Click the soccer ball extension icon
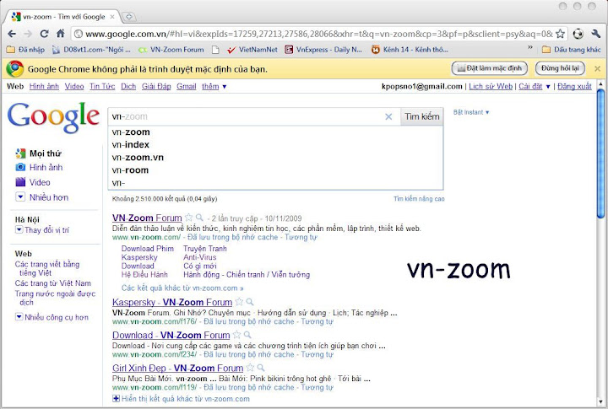 coord(578,34)
